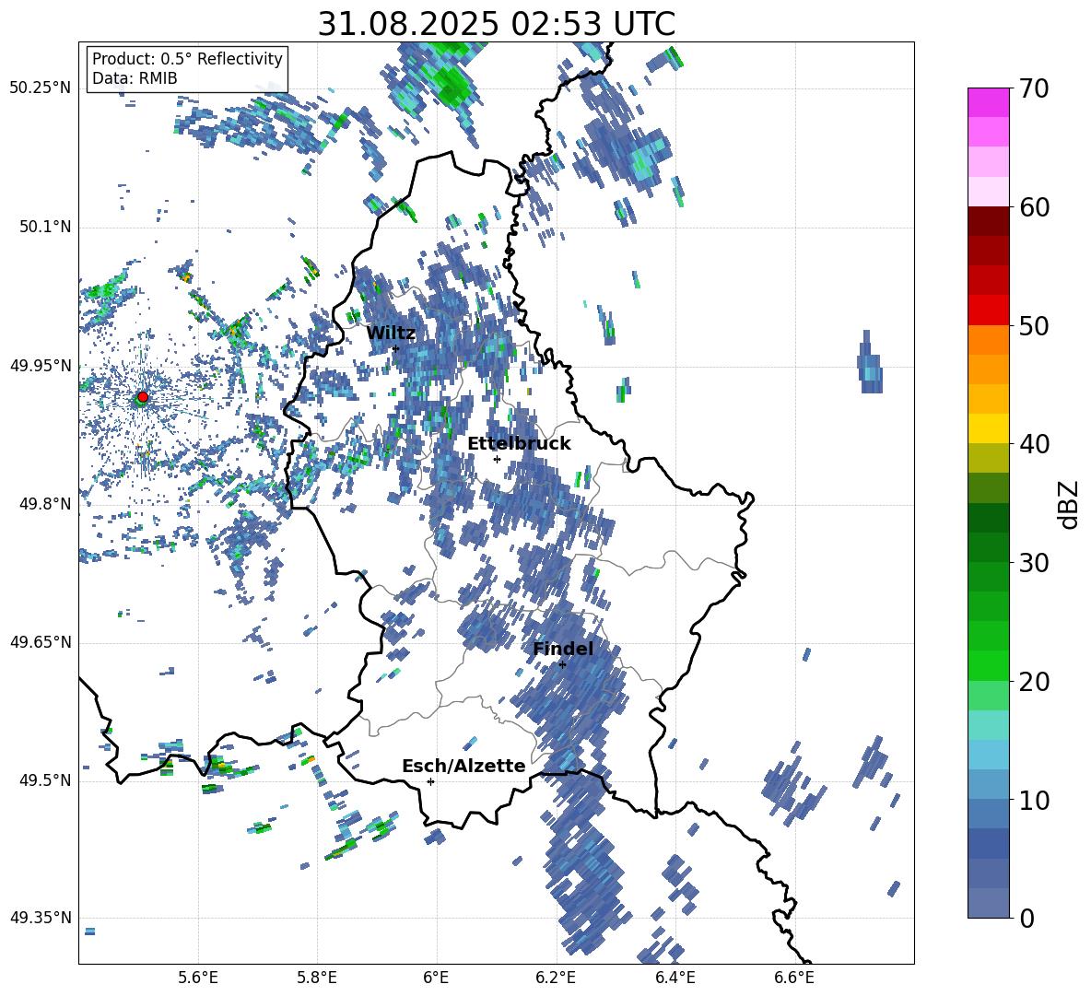The width and height of the screenshot is (1091, 996).
Task: Click the 50.1°N latitude label
Action: tap(44, 227)
